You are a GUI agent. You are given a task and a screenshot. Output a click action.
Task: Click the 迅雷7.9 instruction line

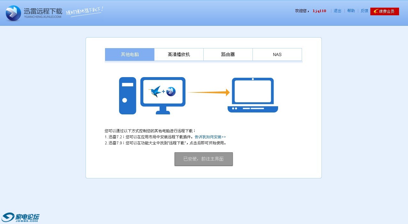click(x=165, y=143)
